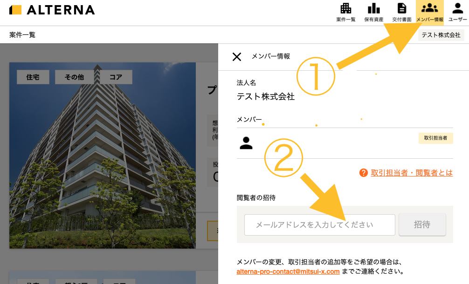Select the 住宅 tag on property image
Image resolution: width=469 pixels, height=284 pixels.
point(33,77)
